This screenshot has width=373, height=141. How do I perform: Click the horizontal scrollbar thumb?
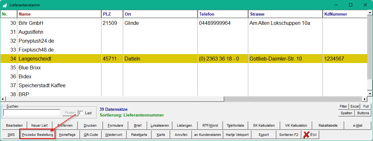click(115, 99)
